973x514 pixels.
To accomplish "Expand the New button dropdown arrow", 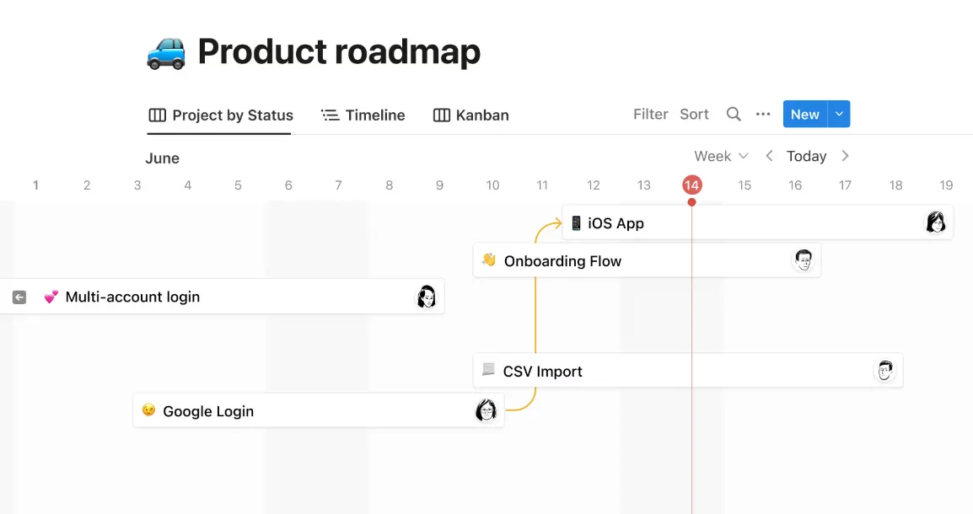I will point(838,115).
